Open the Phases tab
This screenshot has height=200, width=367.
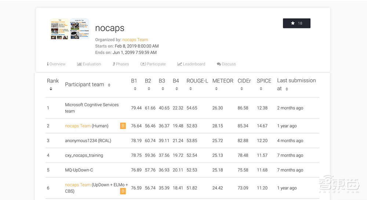click(120, 64)
